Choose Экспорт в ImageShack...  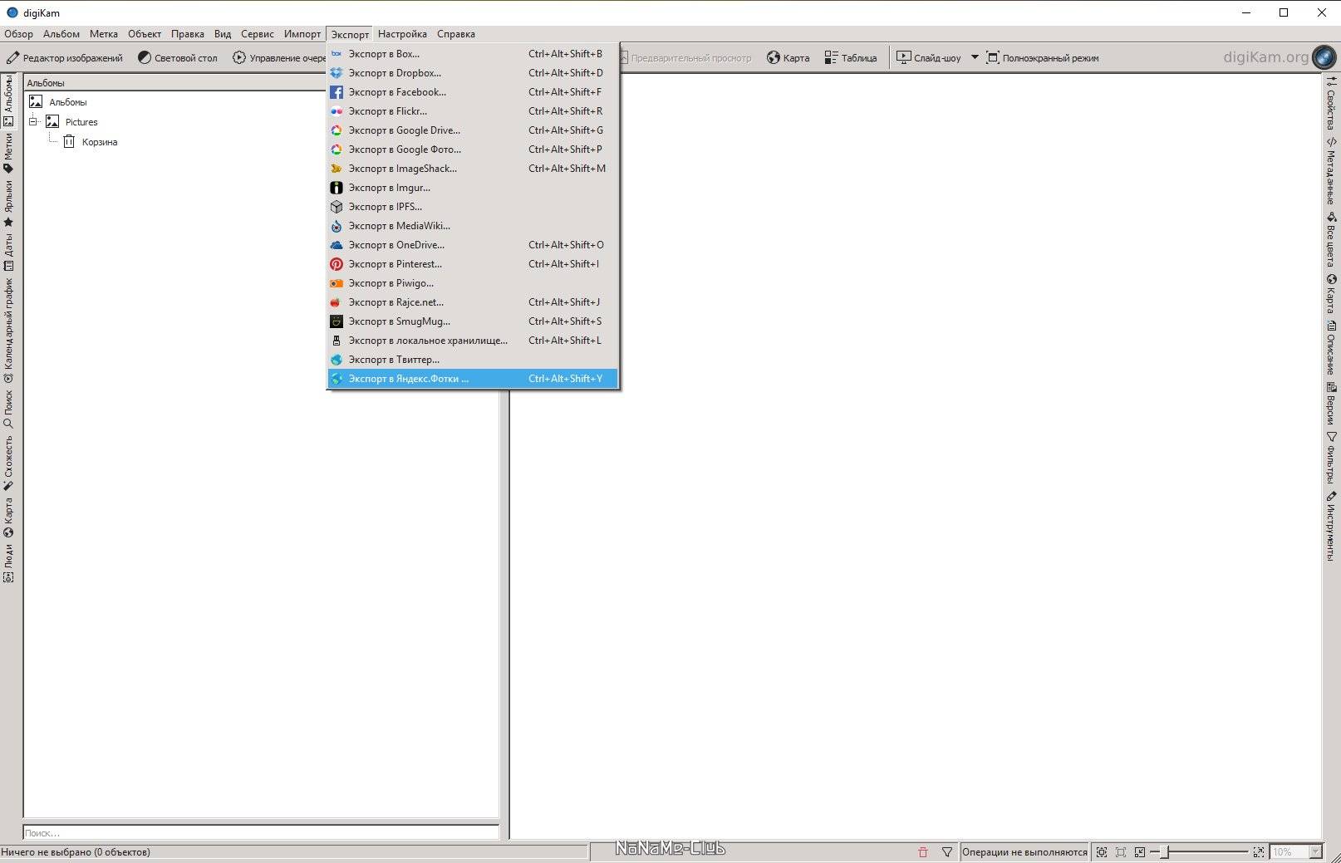coord(473,169)
